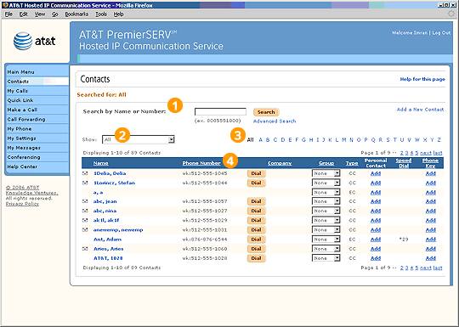The image size is (459, 327).
Task: Click the card icon beside anewemp, newemp
Action: pyautogui.click(x=85, y=229)
